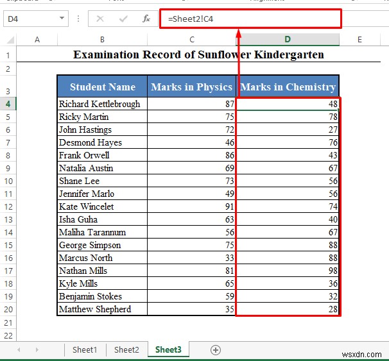Image resolution: width=389 pixels, height=361 pixels.
Task: Switch to Sheet2 tab
Action: pos(126,350)
